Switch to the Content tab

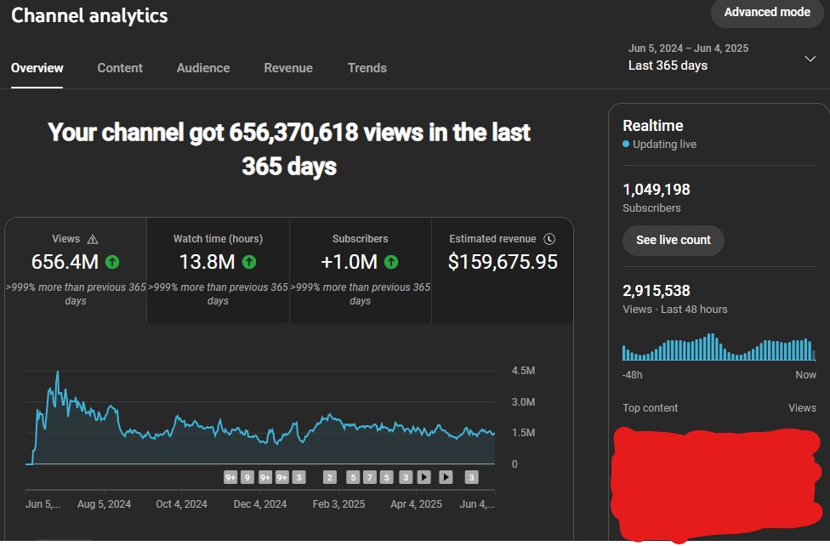tap(120, 68)
